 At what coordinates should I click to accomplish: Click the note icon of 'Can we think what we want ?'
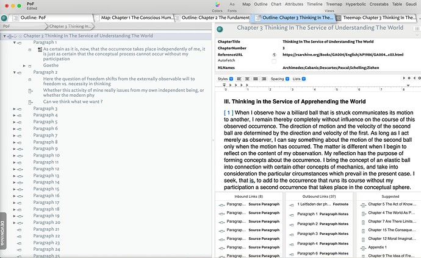point(31,102)
